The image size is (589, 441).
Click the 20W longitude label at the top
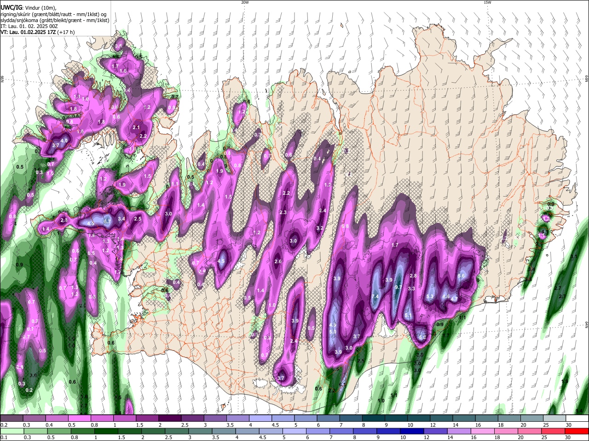click(245, 2)
